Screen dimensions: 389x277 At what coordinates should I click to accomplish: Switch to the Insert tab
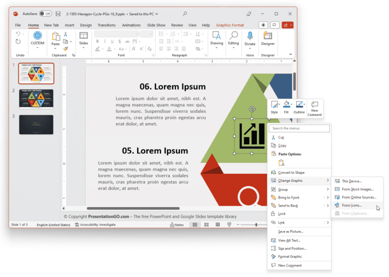(x=69, y=25)
